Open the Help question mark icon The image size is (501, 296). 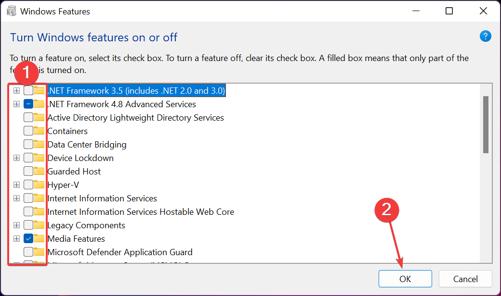[x=486, y=36]
